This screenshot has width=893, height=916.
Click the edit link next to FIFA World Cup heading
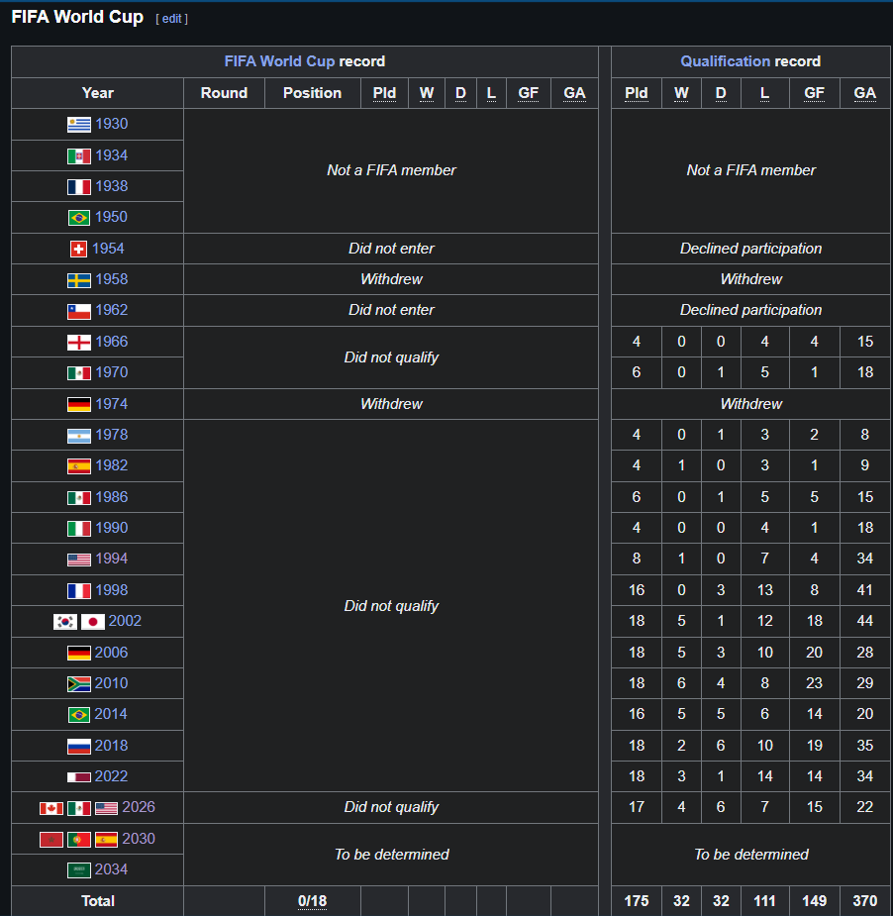[x=171, y=19]
